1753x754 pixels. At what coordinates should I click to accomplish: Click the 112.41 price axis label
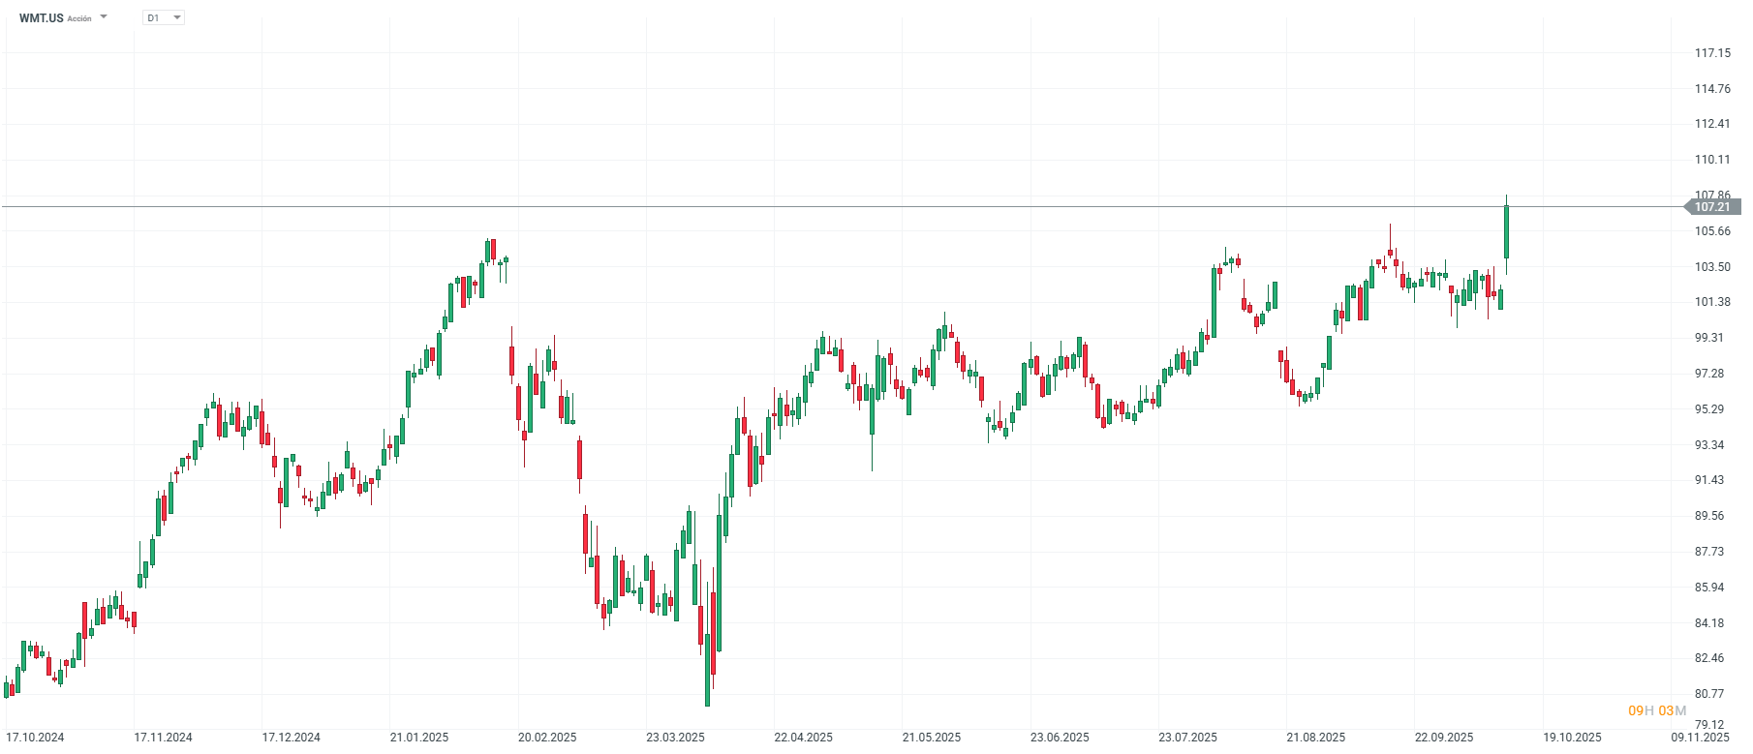tap(1712, 124)
